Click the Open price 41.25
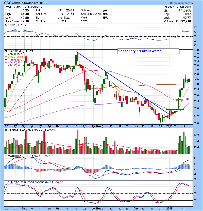203x211 pixels. click(x=25, y=10)
